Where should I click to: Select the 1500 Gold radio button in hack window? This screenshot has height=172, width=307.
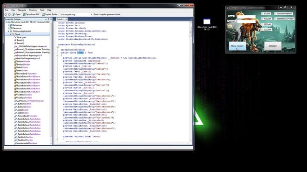(x=267, y=24)
